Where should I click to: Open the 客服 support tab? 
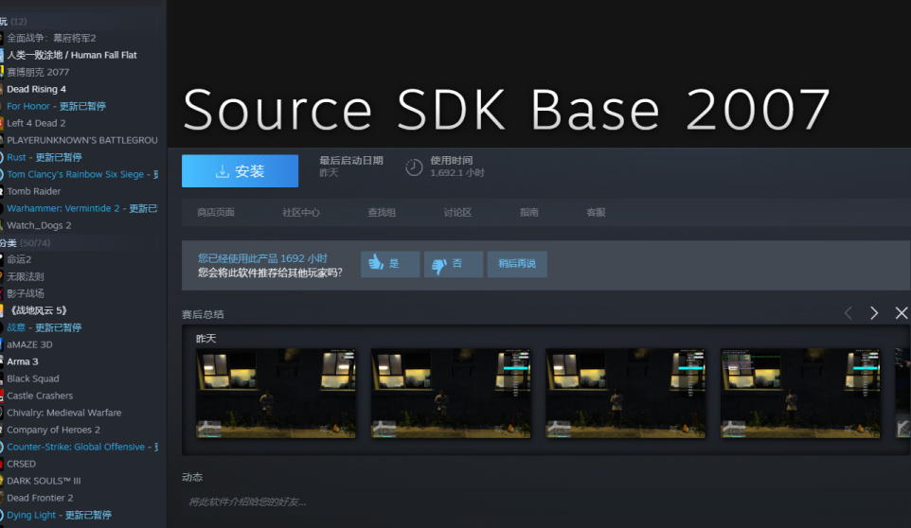596,212
